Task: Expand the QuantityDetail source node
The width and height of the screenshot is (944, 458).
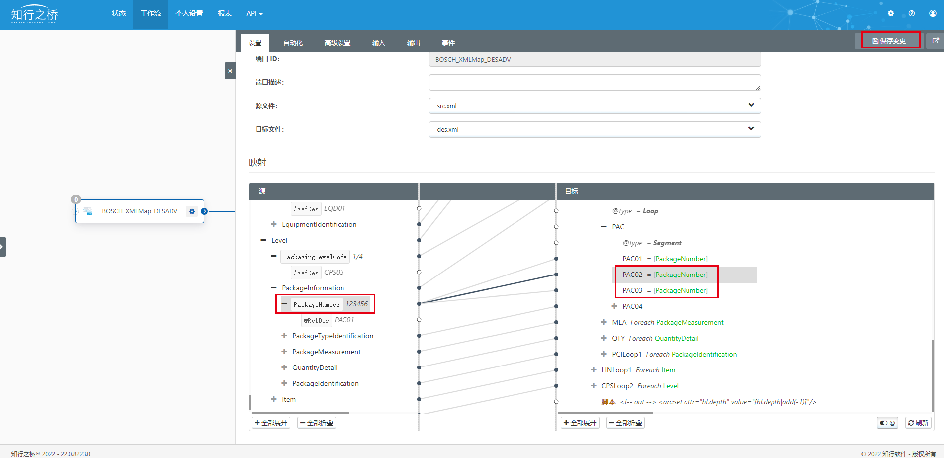Action: [x=284, y=367]
